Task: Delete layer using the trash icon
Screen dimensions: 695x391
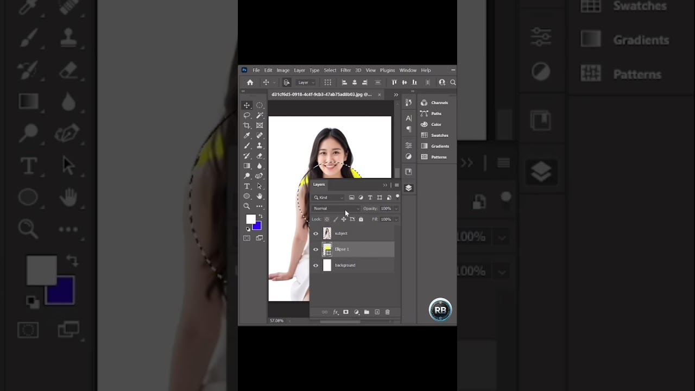Action: (387, 312)
